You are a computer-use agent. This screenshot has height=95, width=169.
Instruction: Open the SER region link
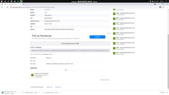click(46, 12)
